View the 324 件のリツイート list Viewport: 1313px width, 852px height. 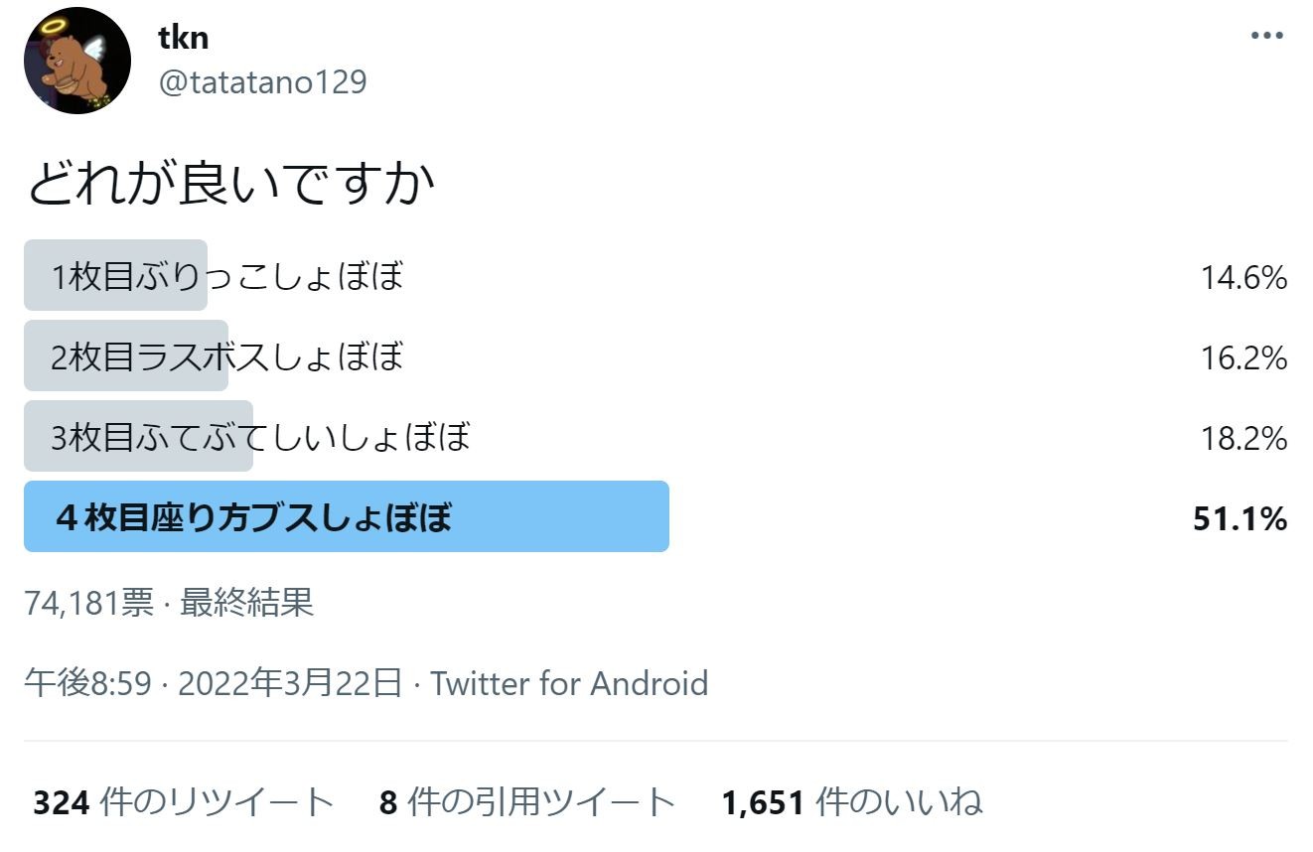tap(184, 802)
